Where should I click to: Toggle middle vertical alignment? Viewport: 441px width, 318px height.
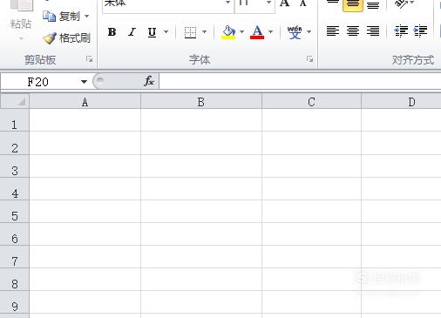pyautogui.click(x=353, y=5)
